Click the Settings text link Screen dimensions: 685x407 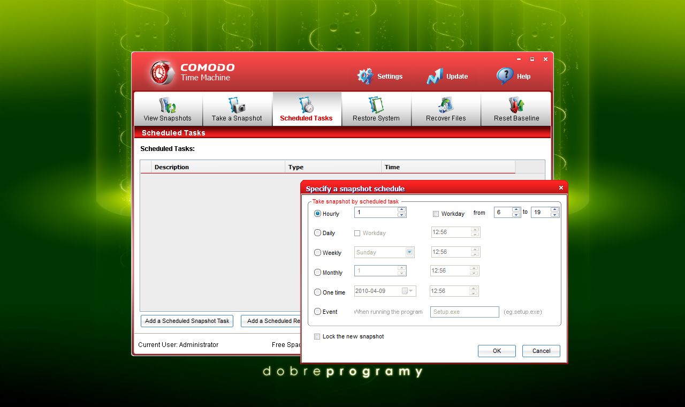(x=390, y=77)
